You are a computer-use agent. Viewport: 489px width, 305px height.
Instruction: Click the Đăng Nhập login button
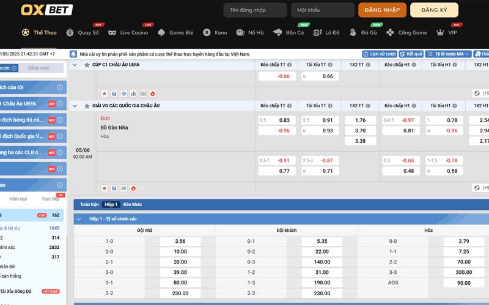click(x=382, y=10)
